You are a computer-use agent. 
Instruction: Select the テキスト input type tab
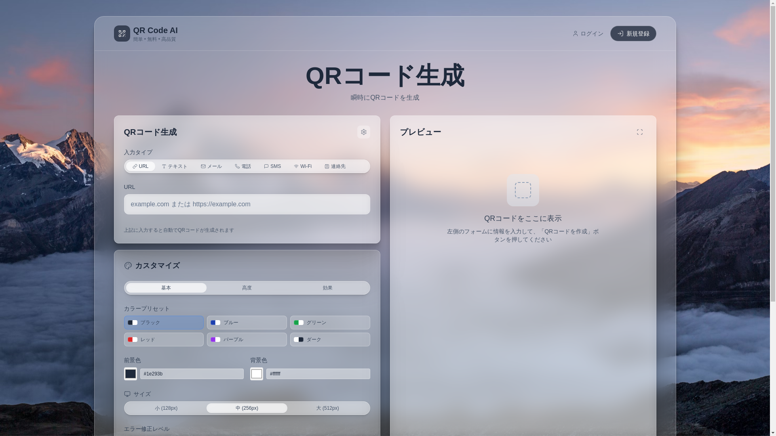(175, 166)
